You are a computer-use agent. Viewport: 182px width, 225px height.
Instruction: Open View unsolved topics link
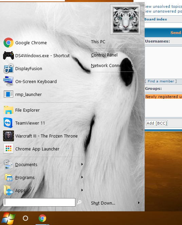[x=163, y=6]
